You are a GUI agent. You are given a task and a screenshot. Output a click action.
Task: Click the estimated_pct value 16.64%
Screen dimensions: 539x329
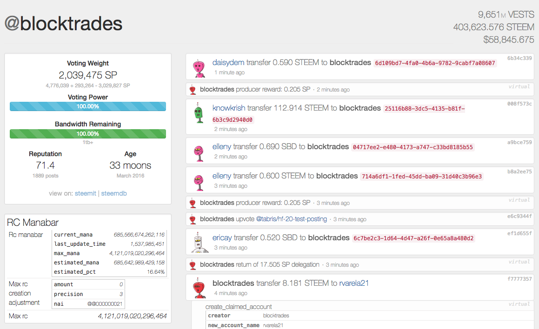click(x=156, y=272)
